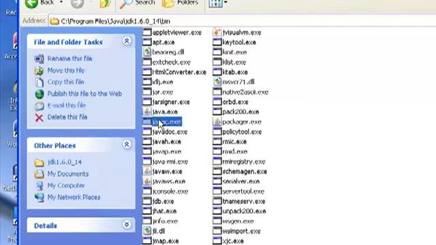436x245 pixels.
Task: Choose Move this file
Action: pyautogui.click(x=66, y=71)
